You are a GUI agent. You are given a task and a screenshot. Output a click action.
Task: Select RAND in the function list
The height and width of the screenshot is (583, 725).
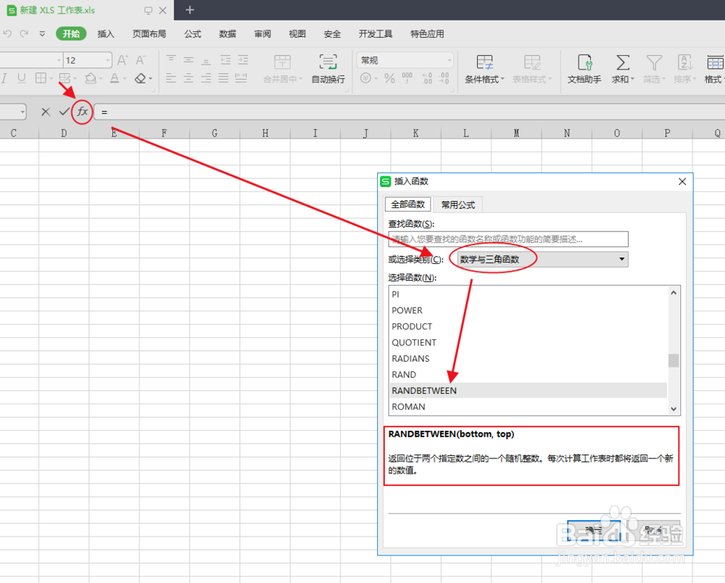[529, 374]
